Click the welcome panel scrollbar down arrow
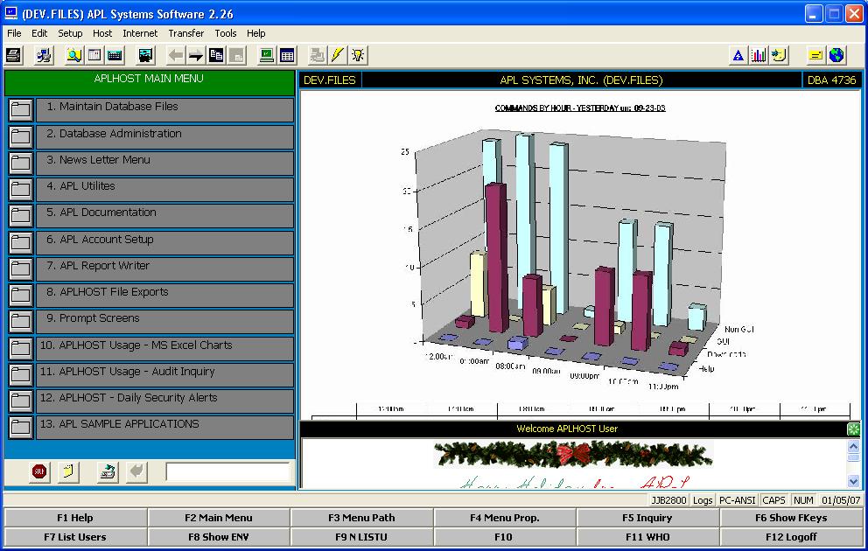Screen dimensions: 868x551 point(854,481)
